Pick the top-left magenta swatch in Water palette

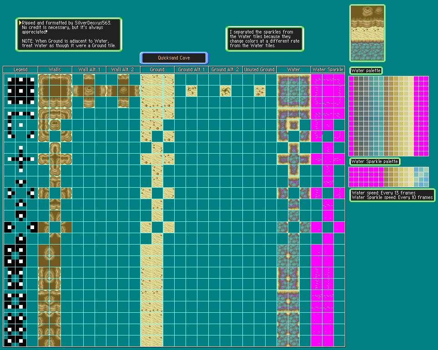point(351,79)
